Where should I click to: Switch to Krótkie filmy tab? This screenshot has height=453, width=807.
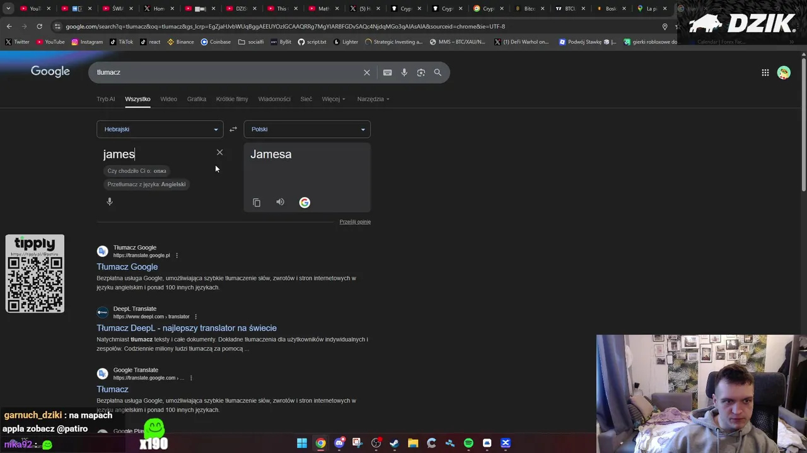point(232,99)
